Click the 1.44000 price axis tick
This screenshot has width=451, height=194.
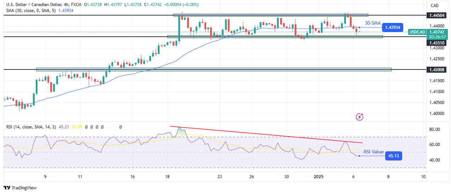437,26
